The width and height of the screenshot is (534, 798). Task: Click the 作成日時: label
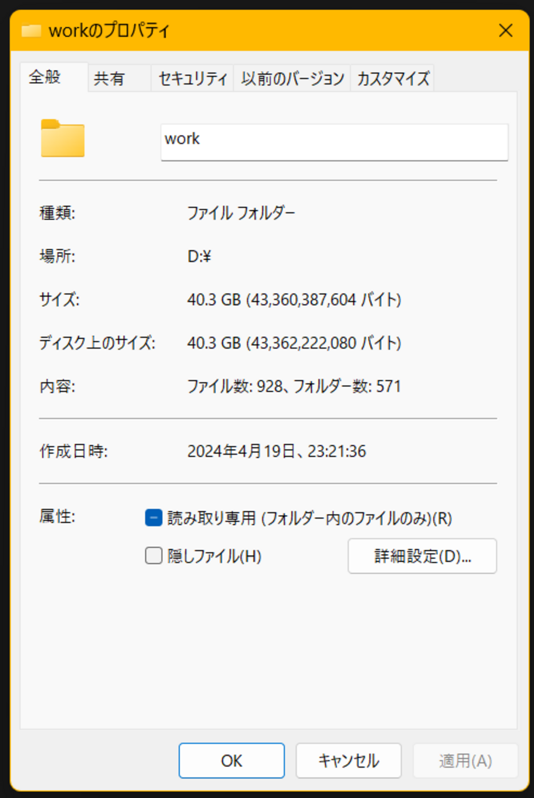[x=74, y=451]
